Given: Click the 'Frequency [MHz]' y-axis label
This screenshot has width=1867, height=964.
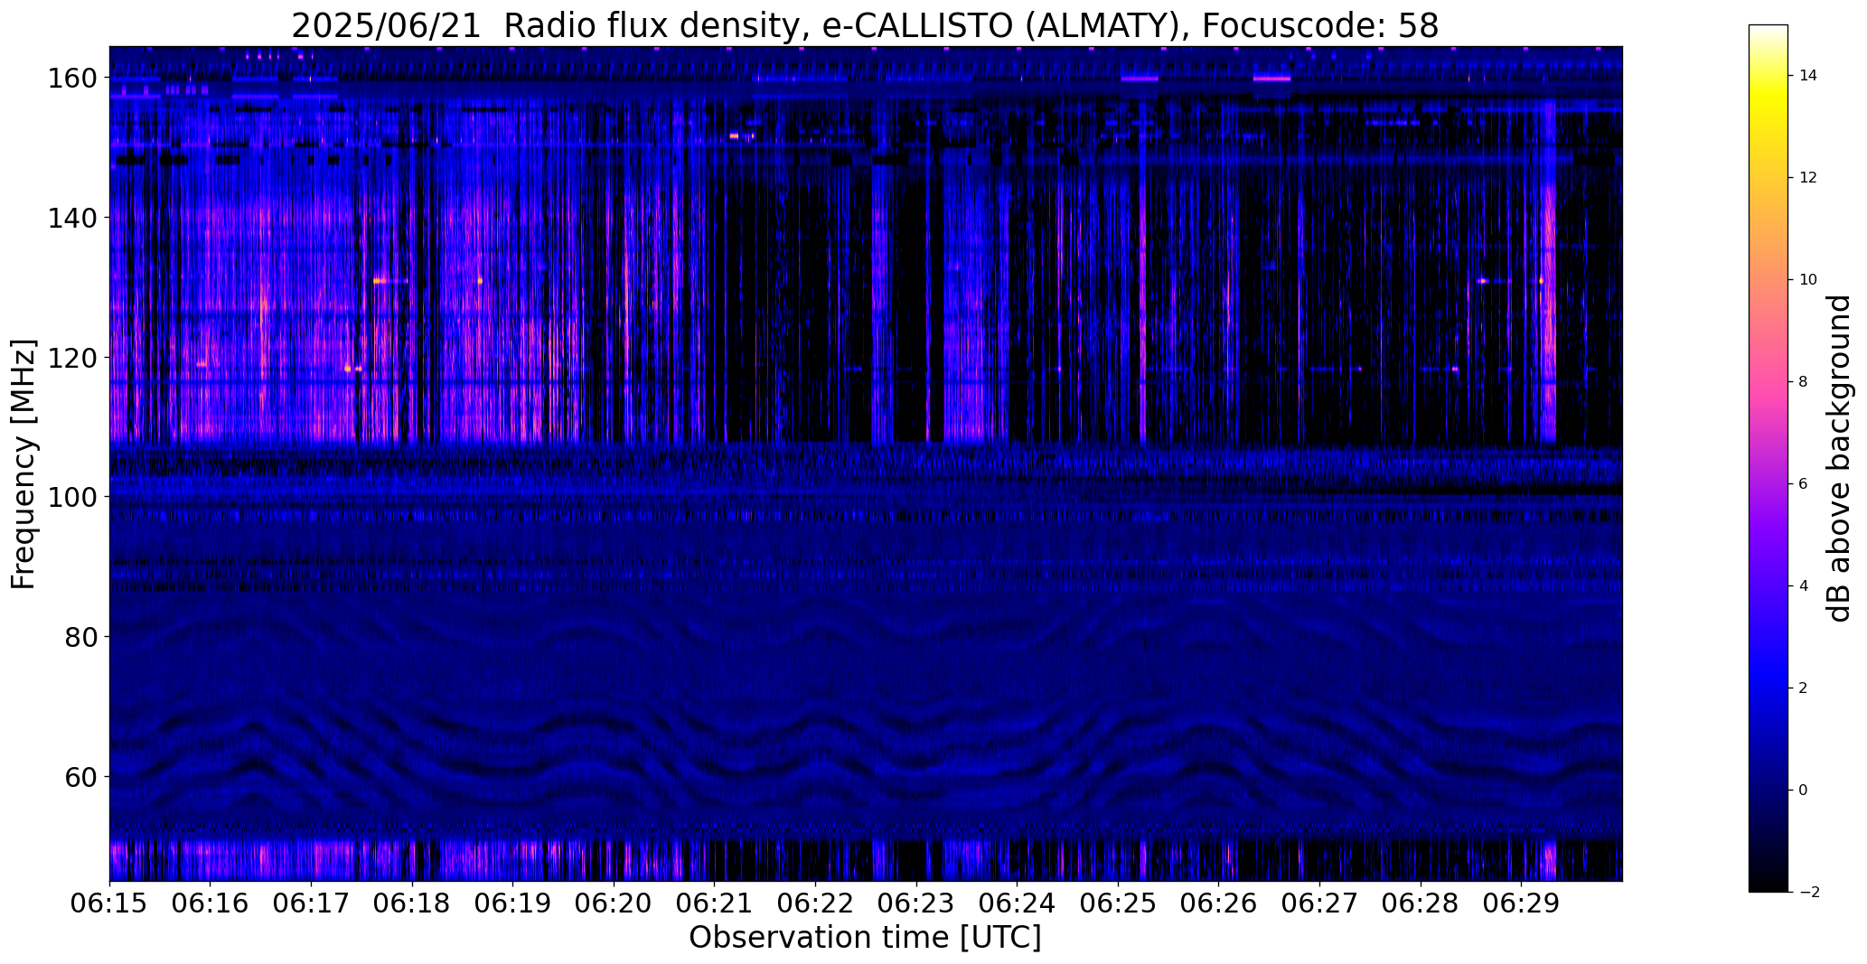Looking at the screenshot, I should [23, 464].
